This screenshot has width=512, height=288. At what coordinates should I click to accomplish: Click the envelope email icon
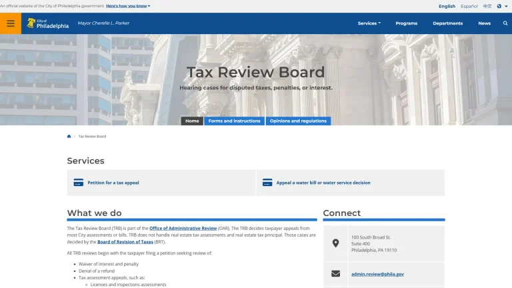(x=335, y=273)
